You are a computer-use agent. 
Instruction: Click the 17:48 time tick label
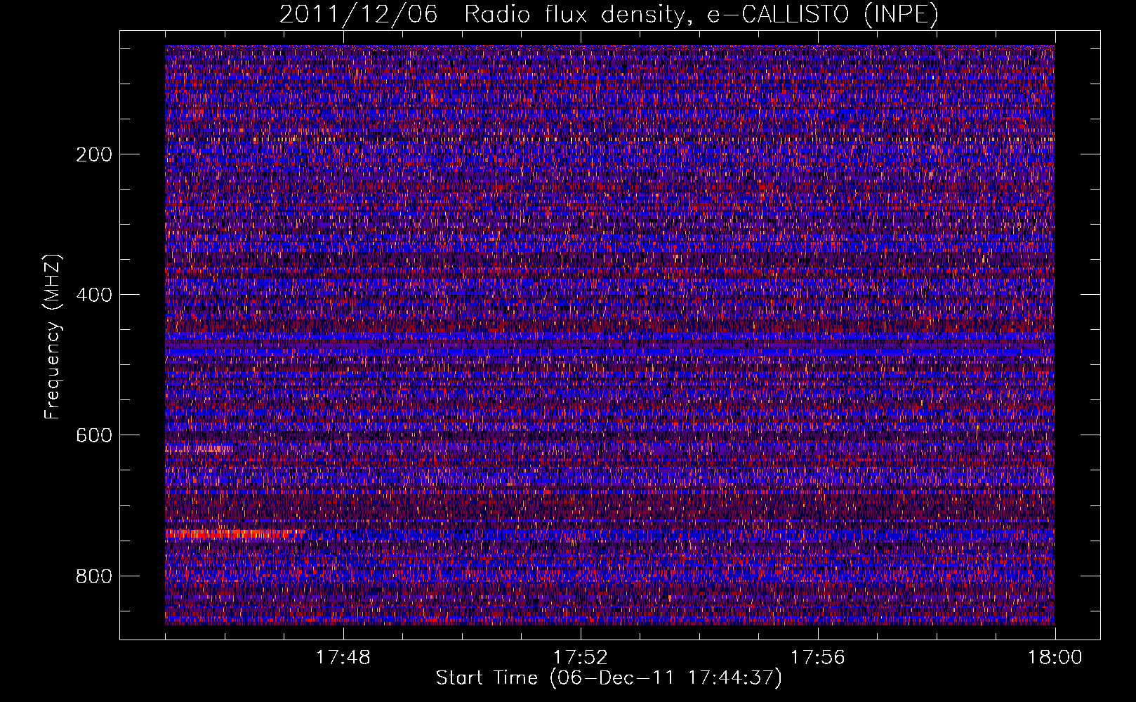point(343,658)
